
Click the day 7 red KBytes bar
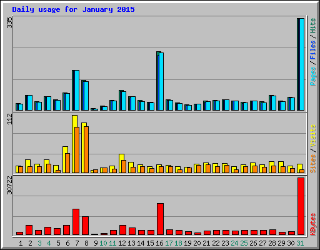pos(76,222)
